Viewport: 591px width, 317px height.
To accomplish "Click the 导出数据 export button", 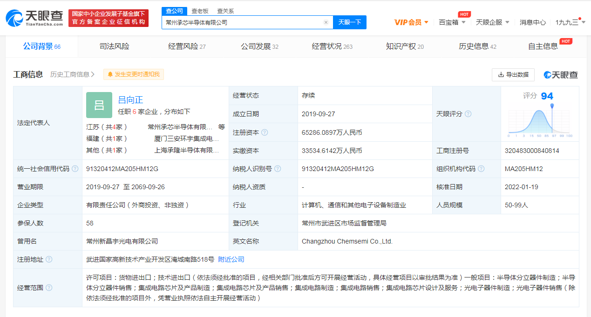I will [513, 74].
